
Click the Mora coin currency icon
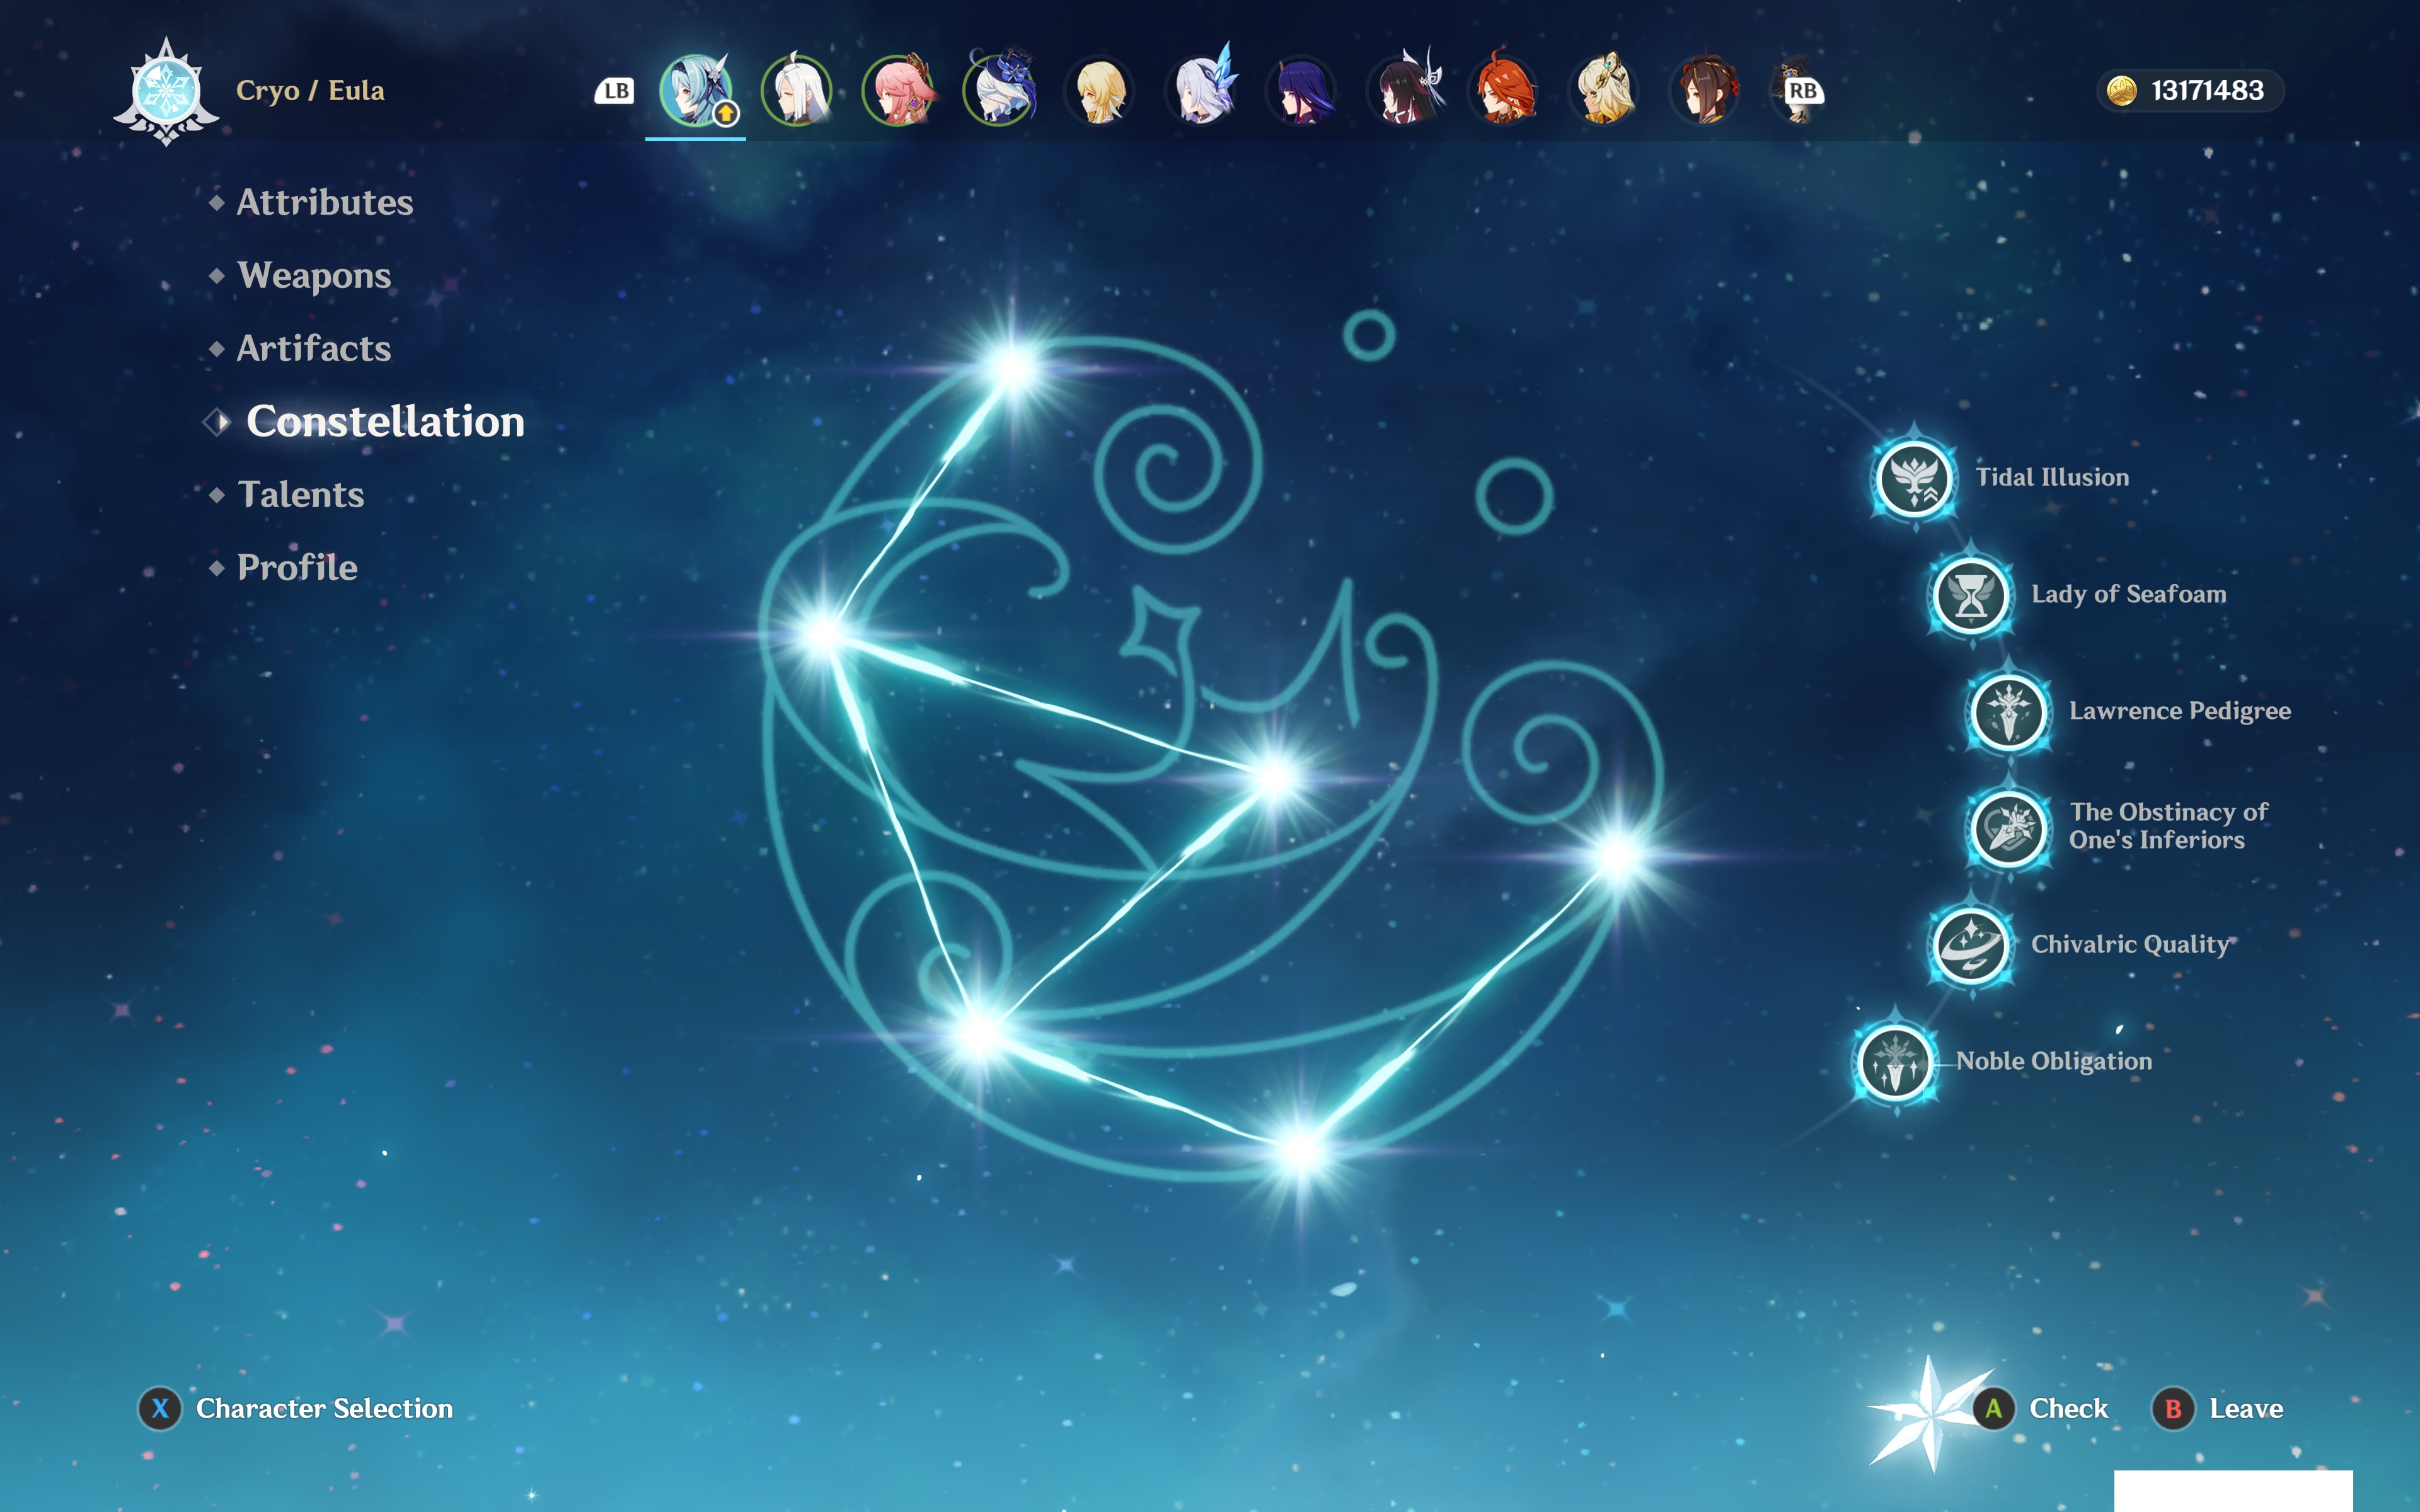pos(2121,91)
